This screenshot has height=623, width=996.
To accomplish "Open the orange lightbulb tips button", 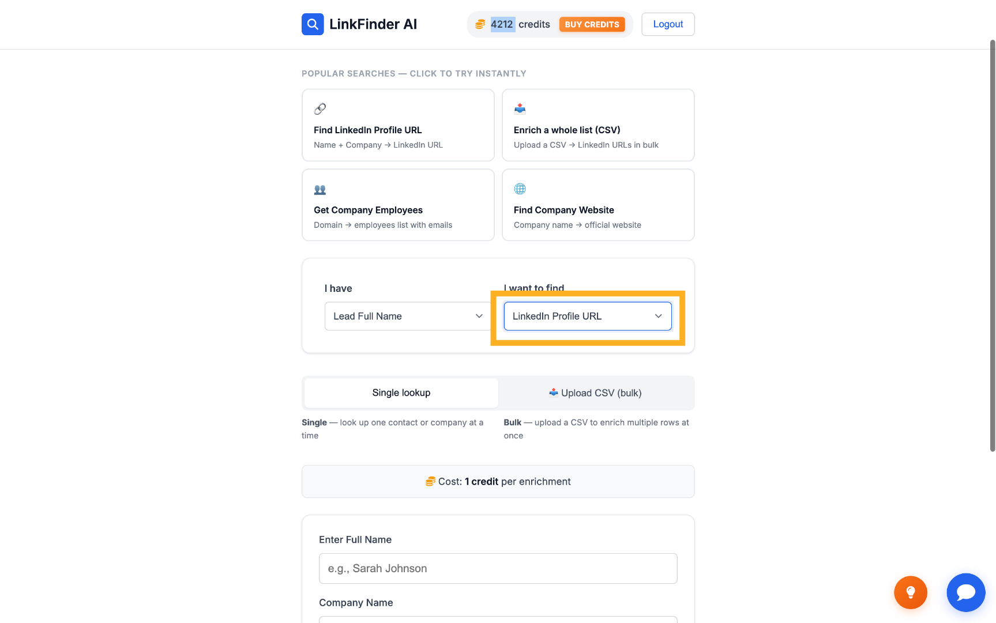I will tap(911, 592).
